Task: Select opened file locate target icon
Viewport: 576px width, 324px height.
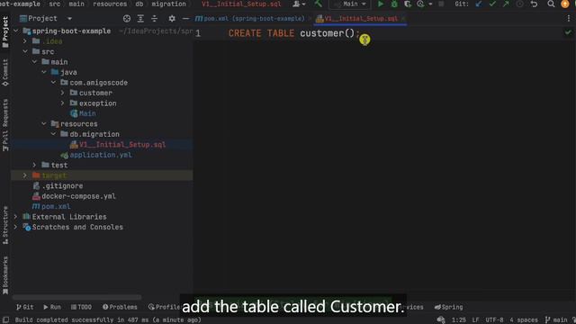Action: coord(127,18)
